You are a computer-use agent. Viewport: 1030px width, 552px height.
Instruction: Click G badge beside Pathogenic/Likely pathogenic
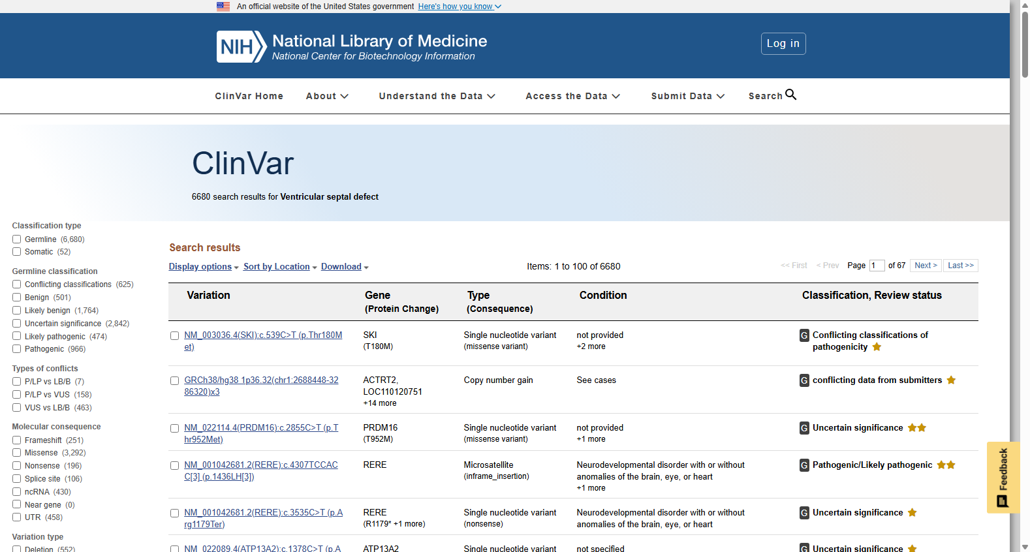click(804, 465)
